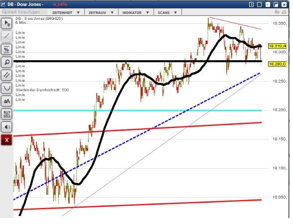
Task: Click the search magnifier beside Wert hinzufügen
Action: tap(4, 12)
